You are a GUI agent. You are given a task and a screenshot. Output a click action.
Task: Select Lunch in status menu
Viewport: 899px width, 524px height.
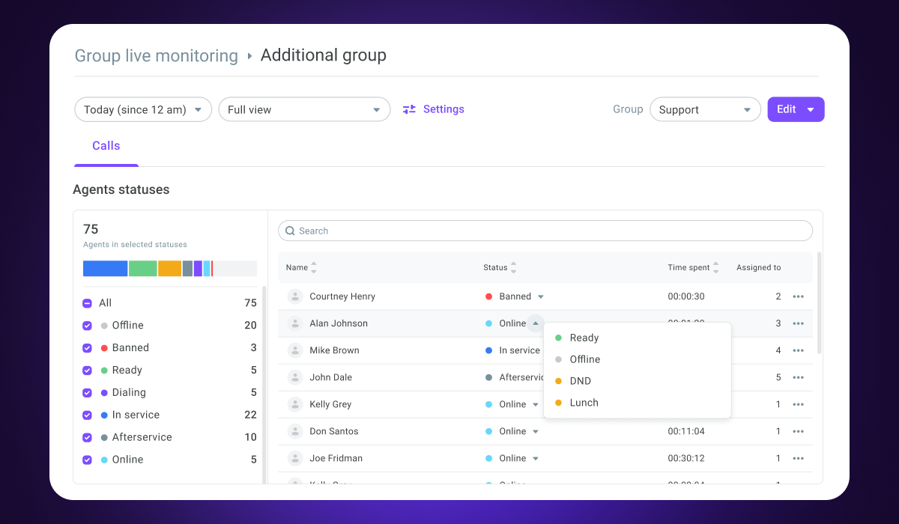click(x=637, y=403)
